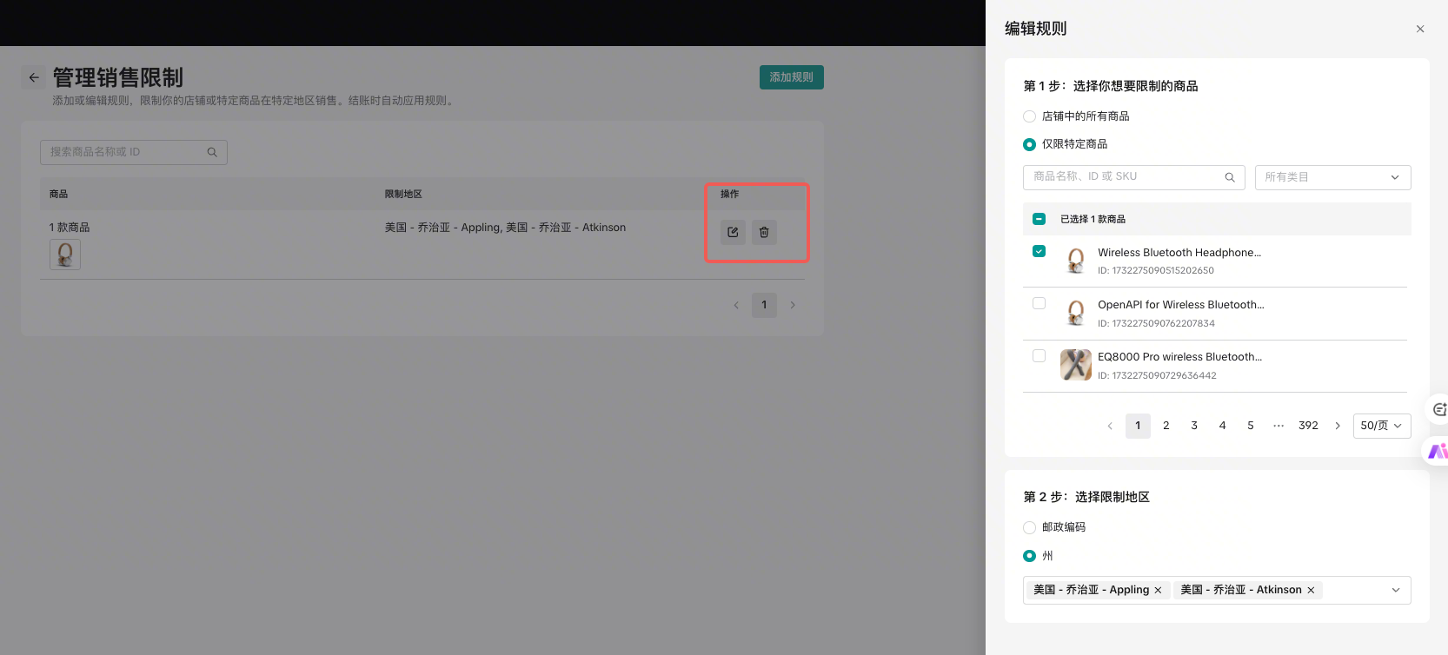Remove the 美国 - 乔治亚 - Appling tag
The image size is (1448, 655).
tap(1158, 590)
